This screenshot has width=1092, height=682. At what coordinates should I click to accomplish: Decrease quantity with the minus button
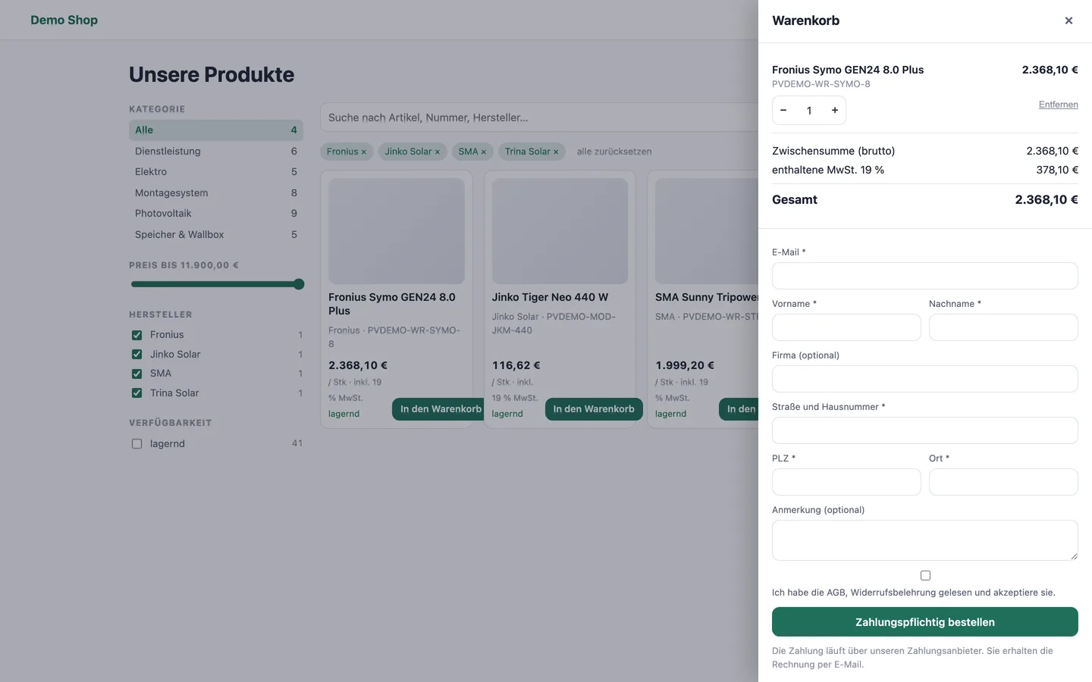(x=783, y=111)
